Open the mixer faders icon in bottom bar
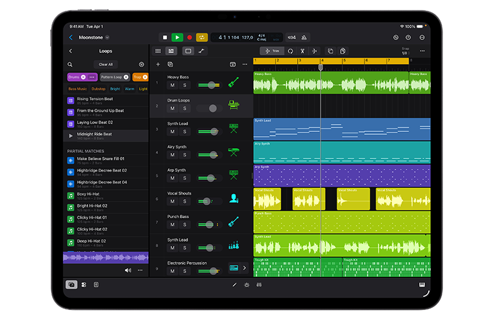This screenshot has width=493, height=323. pos(259,285)
